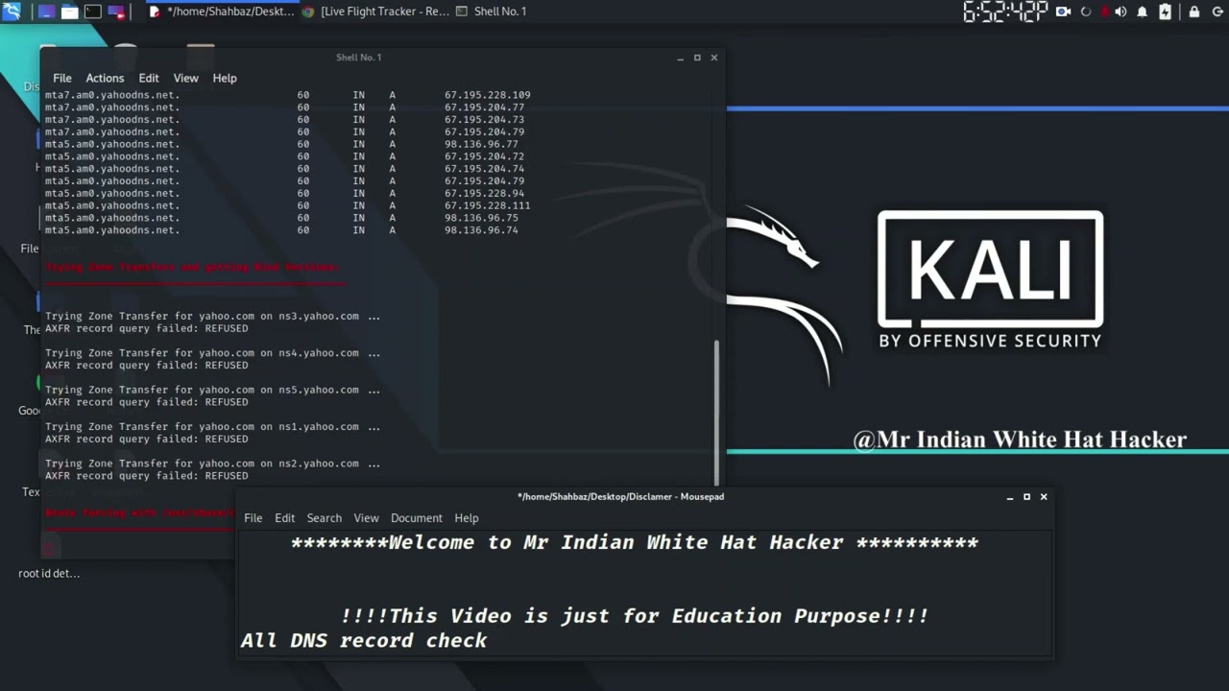Open Document menu in Mousepad
Viewport: 1229px width, 691px height.
point(417,517)
